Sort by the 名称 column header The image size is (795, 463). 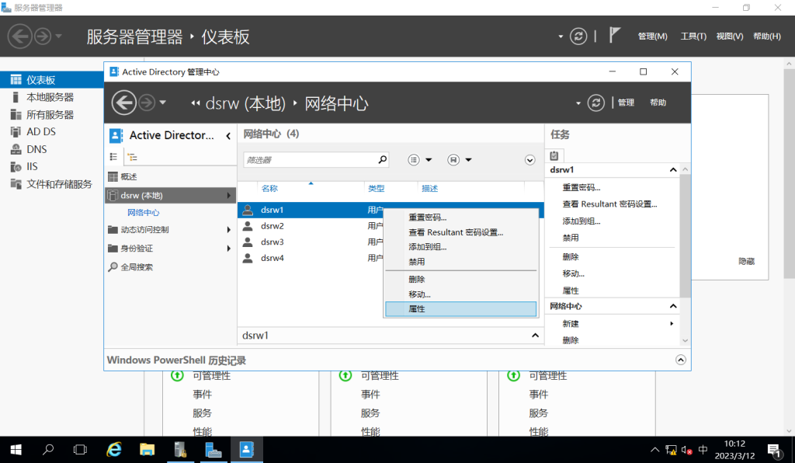pos(269,189)
